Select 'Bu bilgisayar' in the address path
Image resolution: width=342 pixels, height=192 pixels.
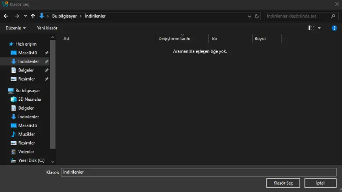click(65, 16)
